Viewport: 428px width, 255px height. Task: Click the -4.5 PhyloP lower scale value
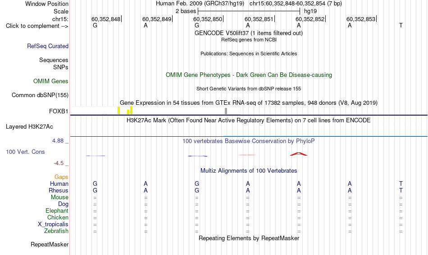click(x=59, y=163)
